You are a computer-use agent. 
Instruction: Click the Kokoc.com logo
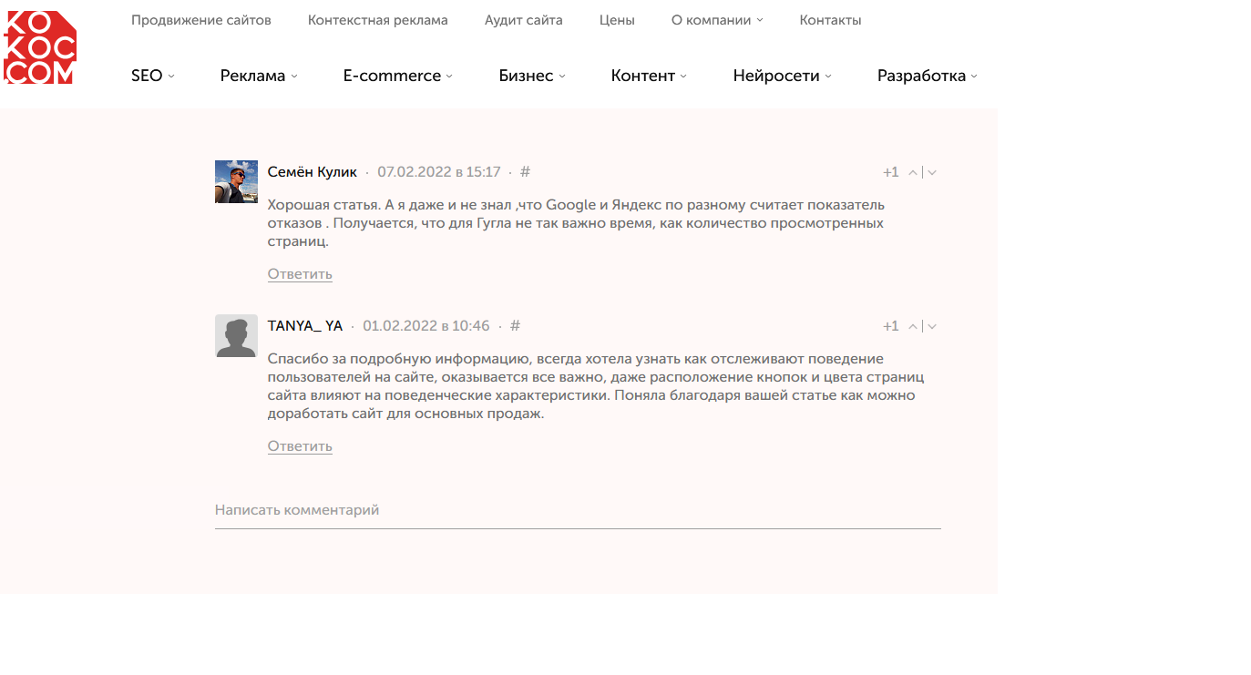coord(39,47)
